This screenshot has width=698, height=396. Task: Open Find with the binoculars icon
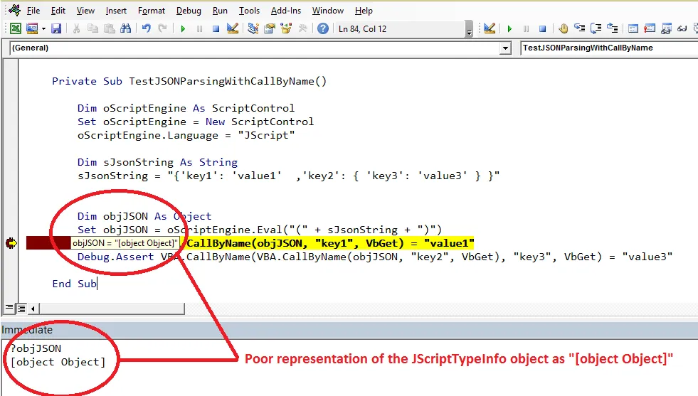point(125,29)
